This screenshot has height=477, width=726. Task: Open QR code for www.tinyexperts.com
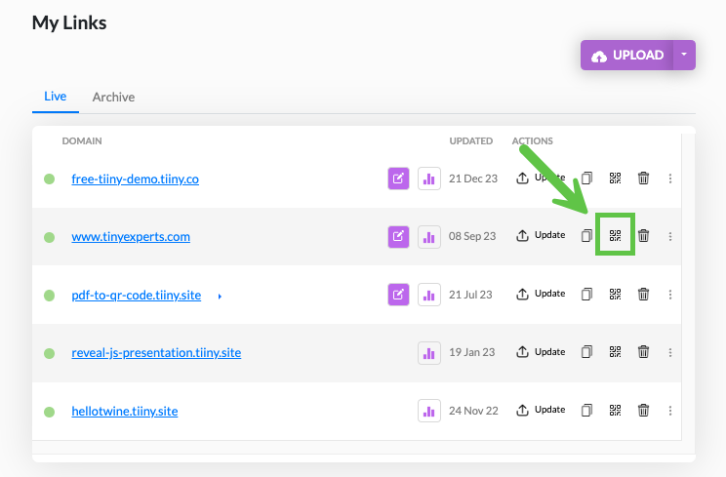[x=615, y=235]
